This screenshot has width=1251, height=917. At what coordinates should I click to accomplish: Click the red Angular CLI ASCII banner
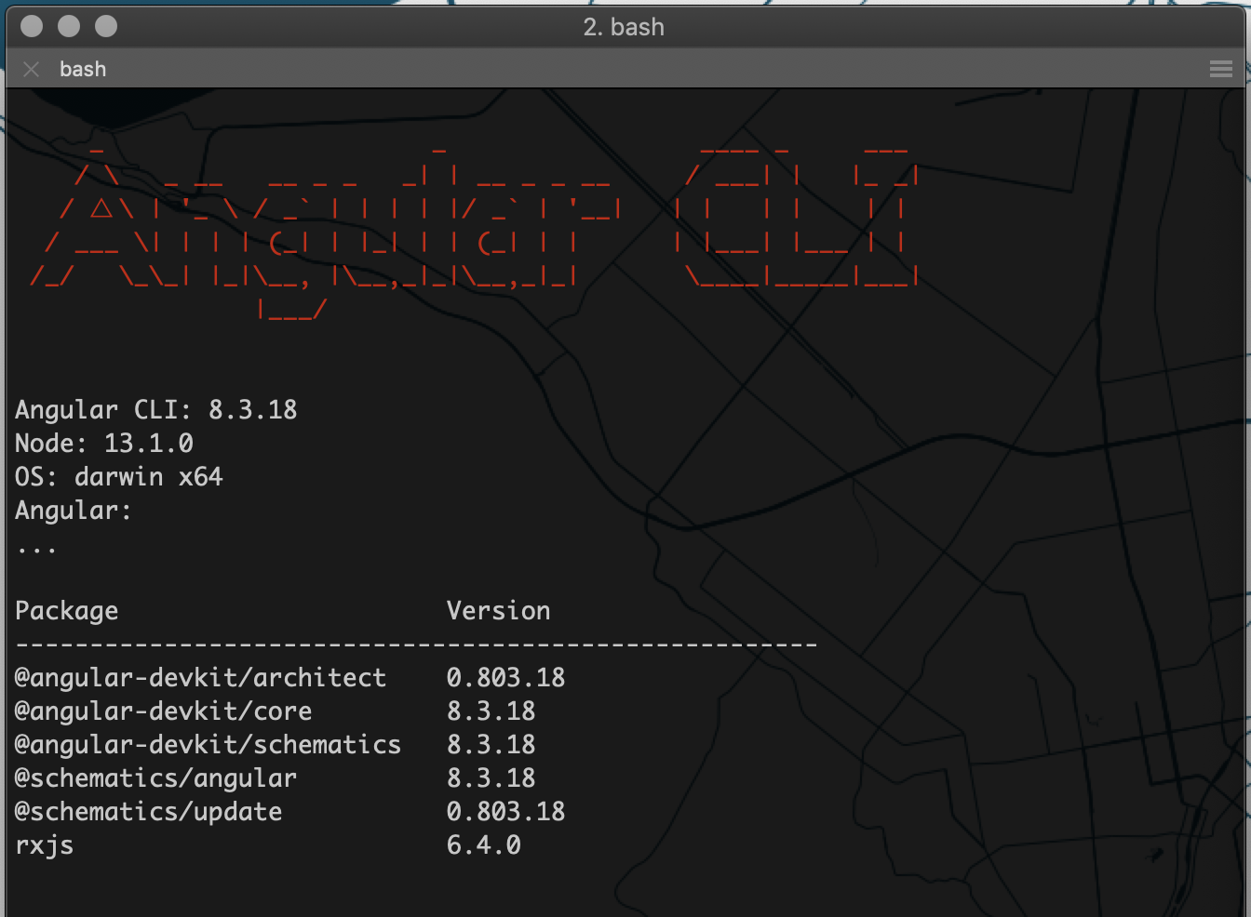click(475, 233)
